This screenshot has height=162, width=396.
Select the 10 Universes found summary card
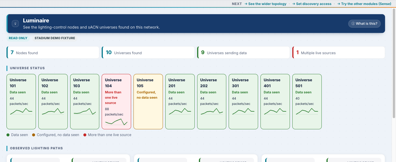[x=148, y=52]
